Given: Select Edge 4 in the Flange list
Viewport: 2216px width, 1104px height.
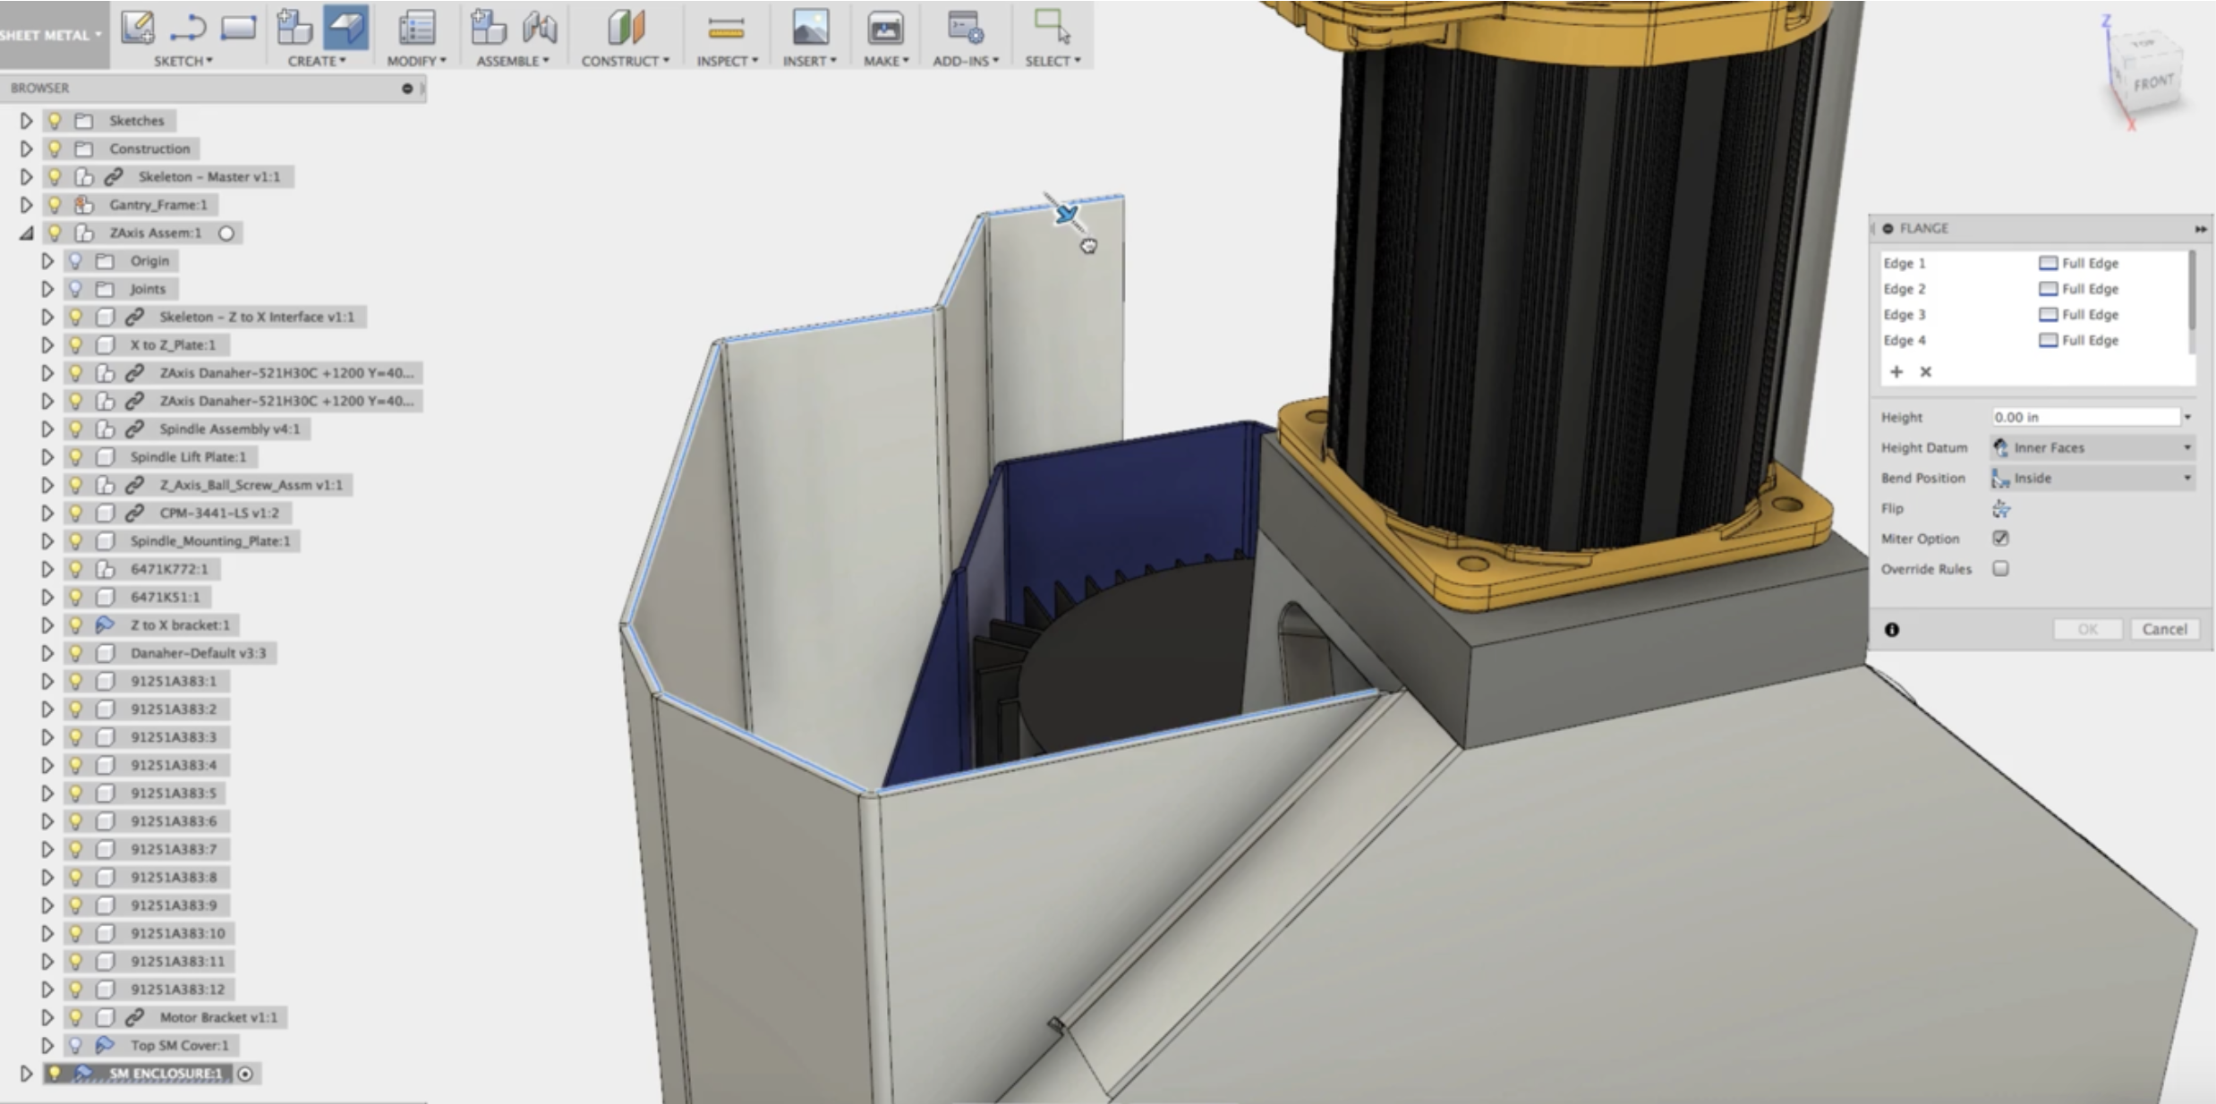Looking at the screenshot, I should point(1904,341).
